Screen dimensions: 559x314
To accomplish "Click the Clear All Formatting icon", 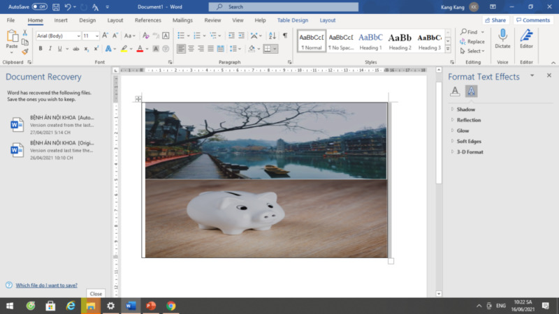I will (146, 36).
